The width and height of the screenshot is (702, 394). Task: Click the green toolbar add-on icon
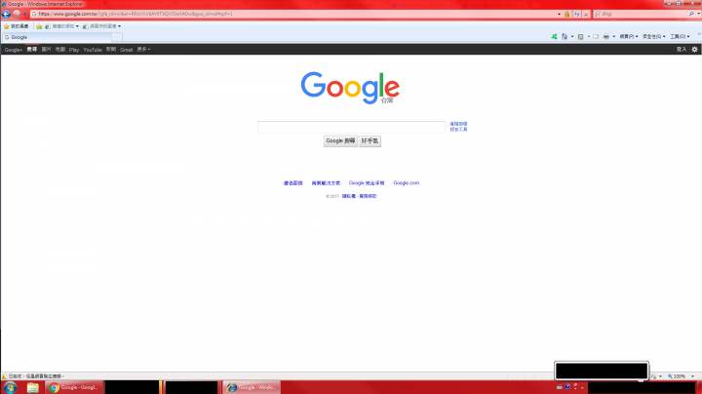[x=554, y=37]
